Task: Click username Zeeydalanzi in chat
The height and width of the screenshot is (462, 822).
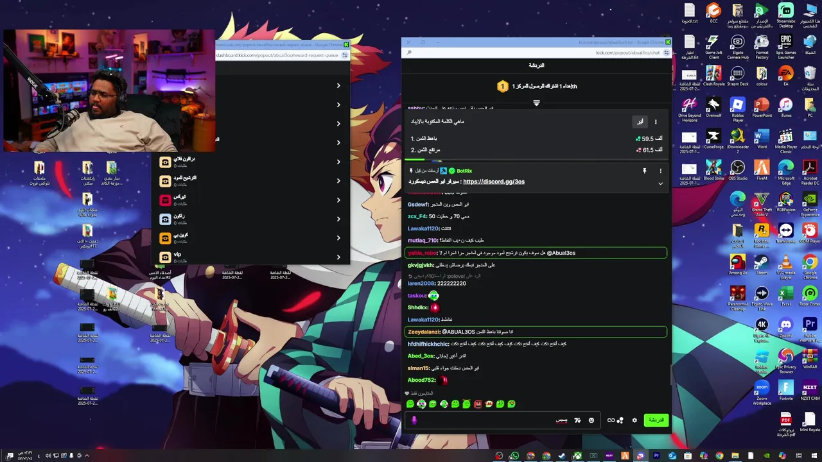Action: point(423,332)
